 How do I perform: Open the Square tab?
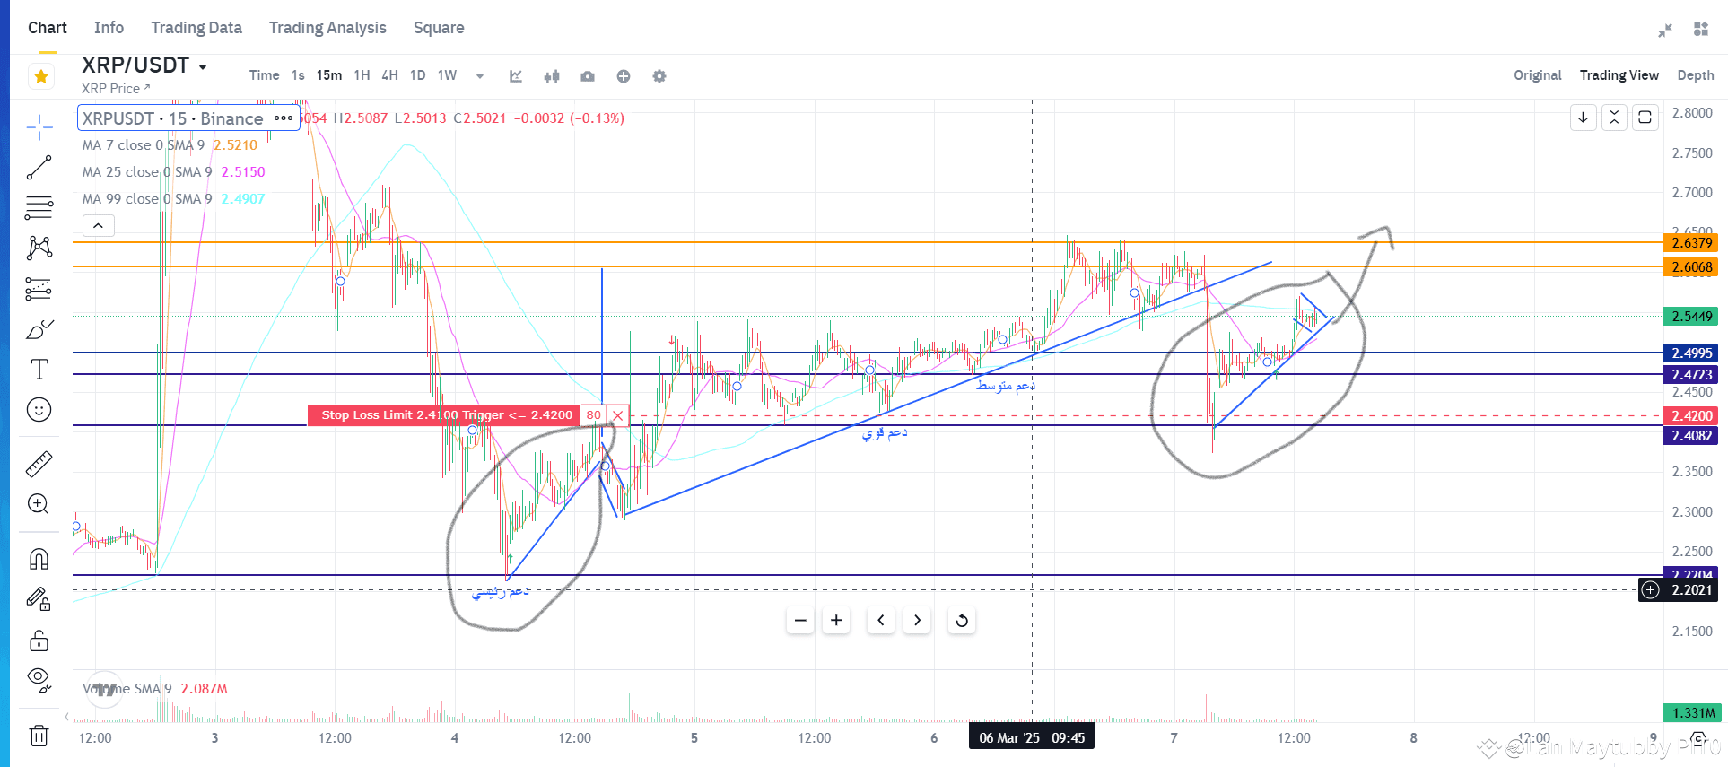439,28
